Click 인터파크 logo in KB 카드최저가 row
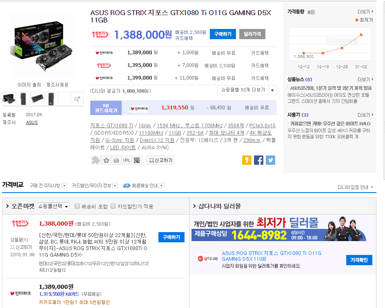385x308 pixels. point(139,109)
